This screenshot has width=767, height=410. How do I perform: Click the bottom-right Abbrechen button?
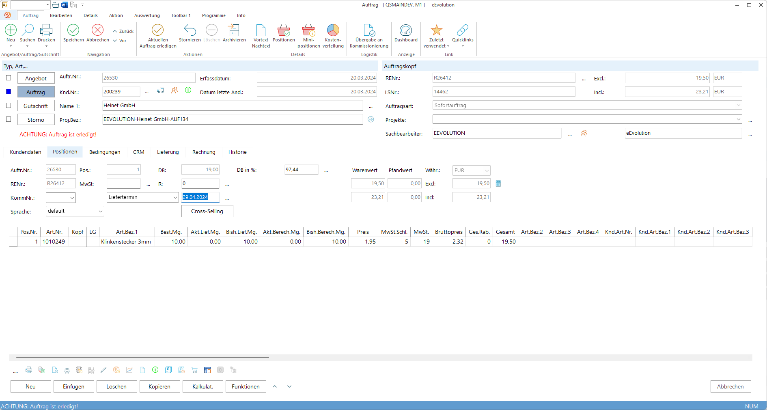[730, 386]
